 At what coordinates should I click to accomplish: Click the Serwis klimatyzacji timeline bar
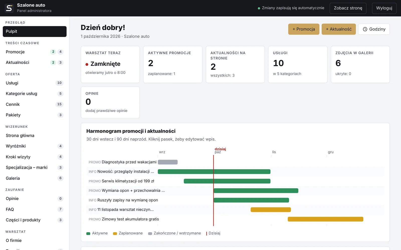point(227,181)
